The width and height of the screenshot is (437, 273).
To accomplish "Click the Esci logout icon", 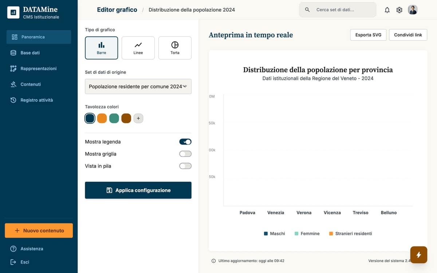I will click(x=13, y=262).
